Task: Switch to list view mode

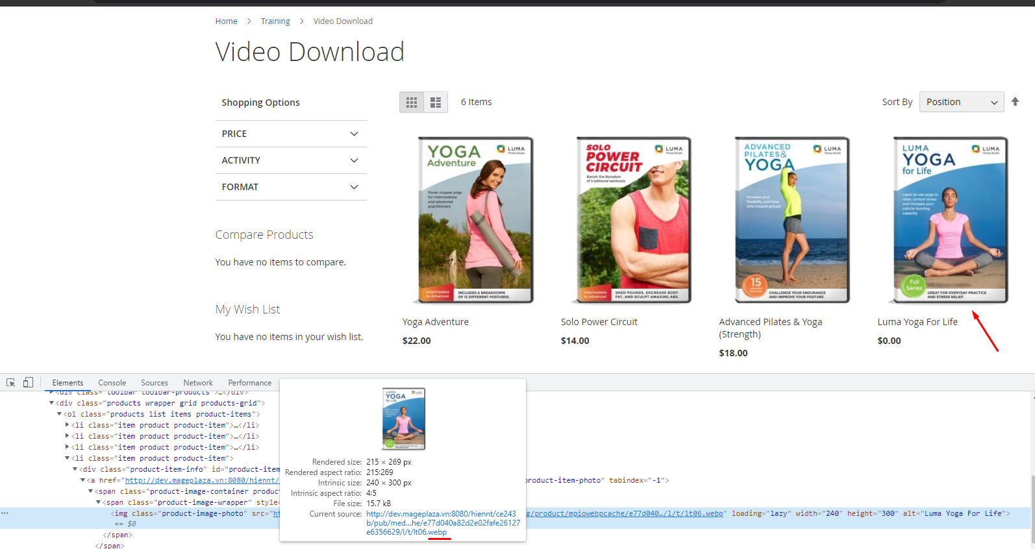Action: click(436, 103)
